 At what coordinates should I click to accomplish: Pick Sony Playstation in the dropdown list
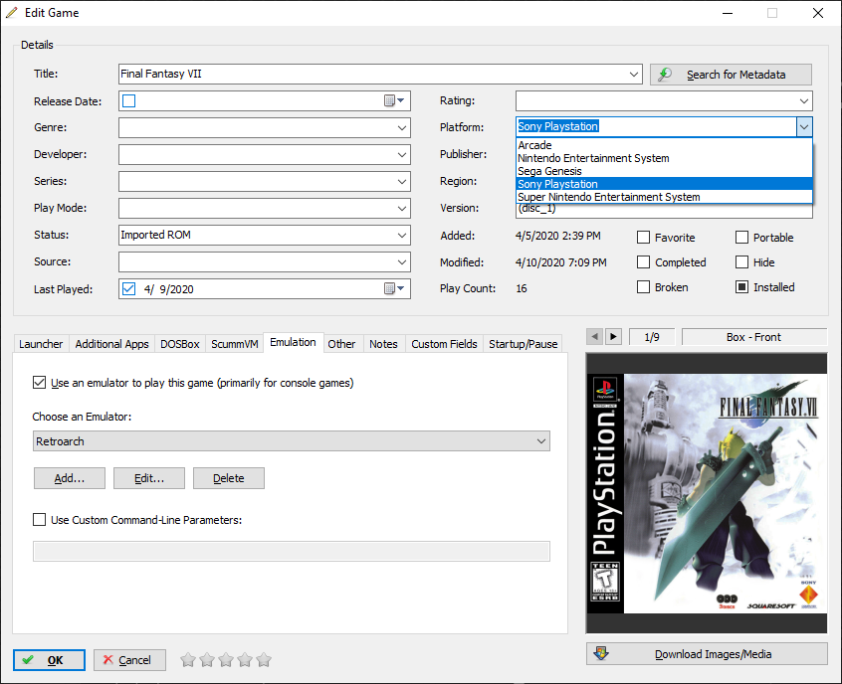(664, 184)
